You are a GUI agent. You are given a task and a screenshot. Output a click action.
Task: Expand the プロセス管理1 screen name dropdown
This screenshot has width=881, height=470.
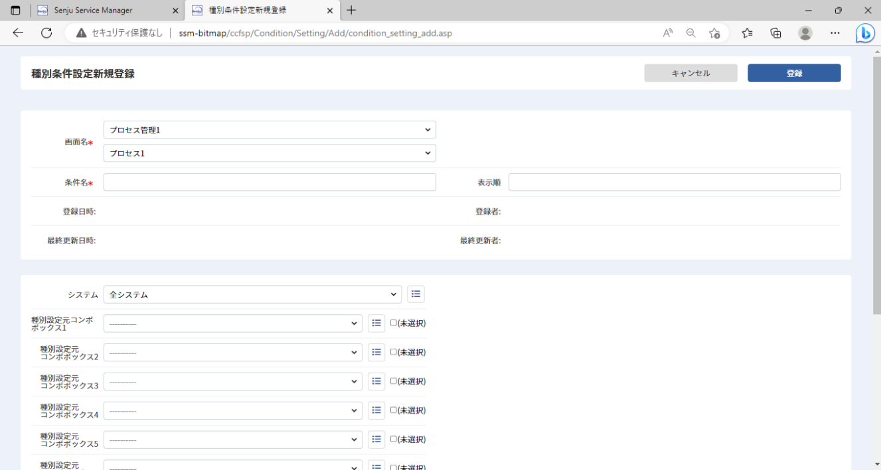tap(270, 130)
